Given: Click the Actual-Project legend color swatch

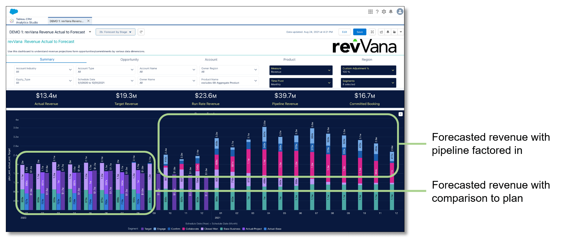Looking at the screenshot, I should click(x=244, y=229).
